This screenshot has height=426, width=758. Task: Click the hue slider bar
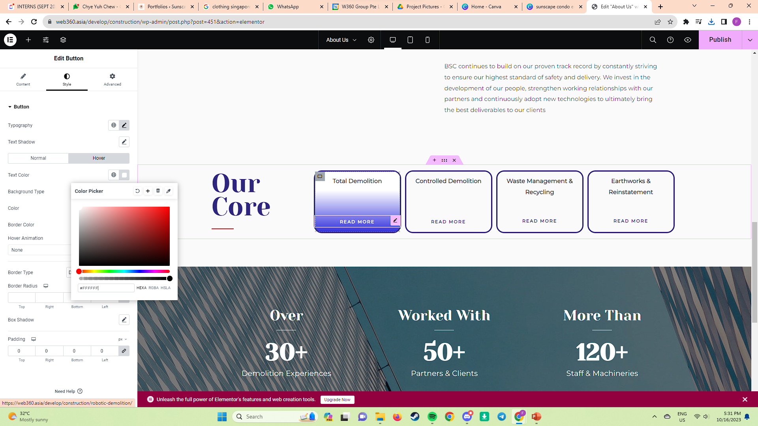point(124,271)
